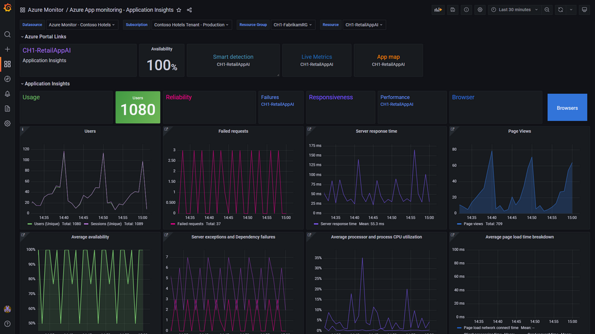595x334 pixels.
Task: Open link icon on Failed requests panel
Action: 166,129
